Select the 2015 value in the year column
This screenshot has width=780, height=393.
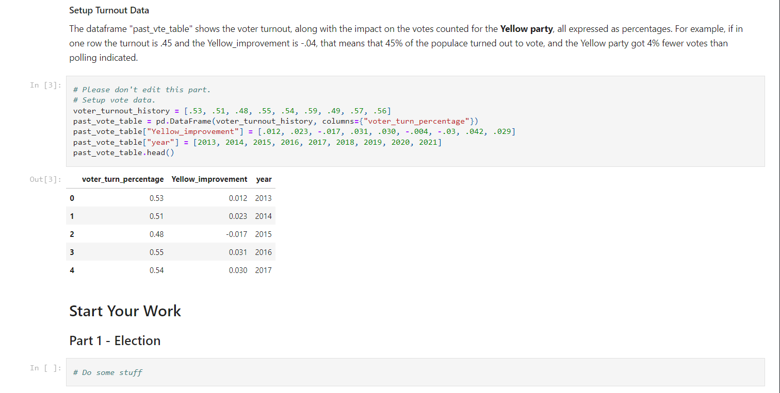263,234
